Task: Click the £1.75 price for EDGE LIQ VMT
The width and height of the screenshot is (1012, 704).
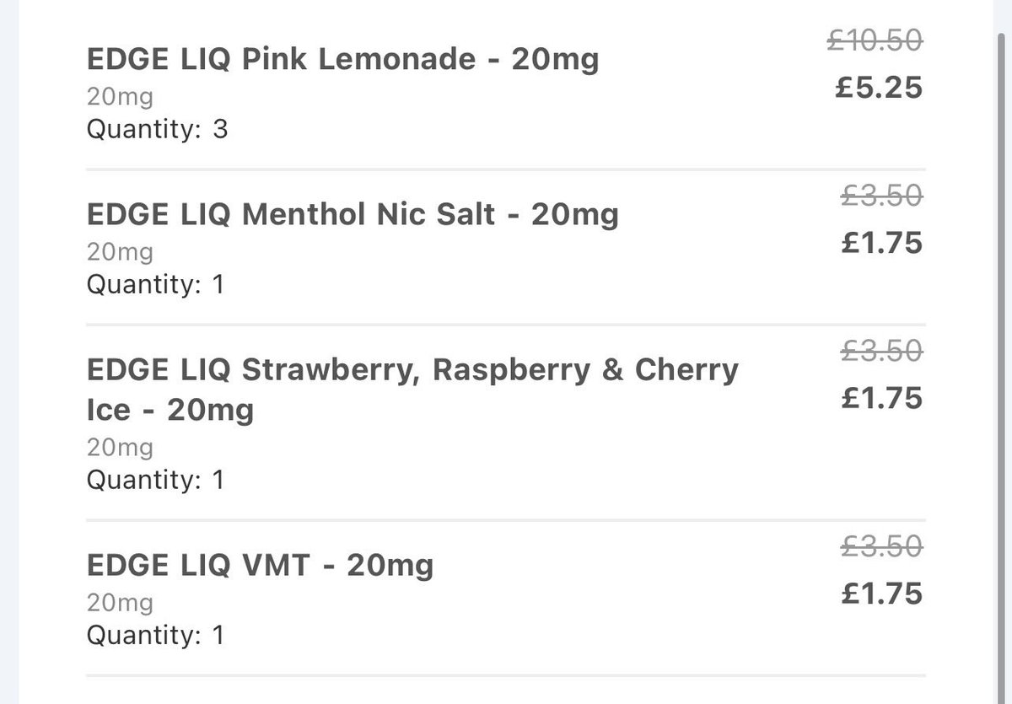Action: point(882,594)
